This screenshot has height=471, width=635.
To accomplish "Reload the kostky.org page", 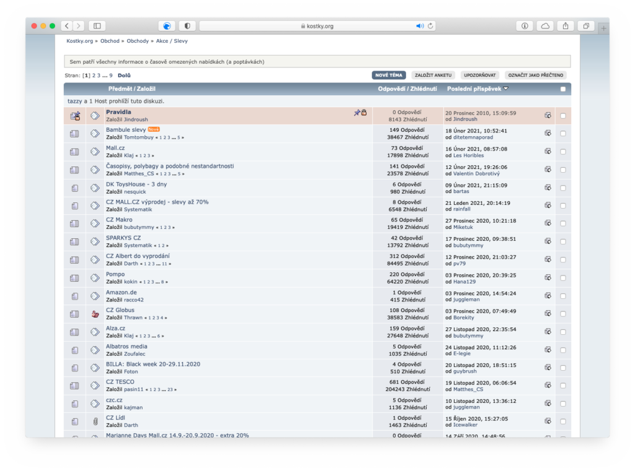I will pyautogui.click(x=430, y=26).
